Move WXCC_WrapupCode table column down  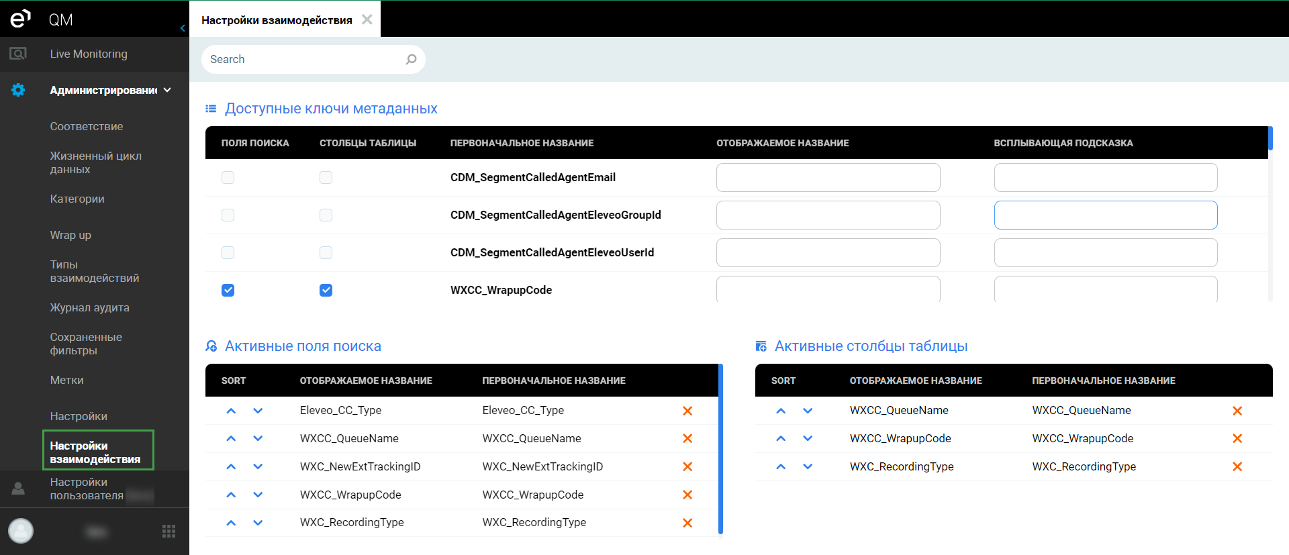(808, 438)
